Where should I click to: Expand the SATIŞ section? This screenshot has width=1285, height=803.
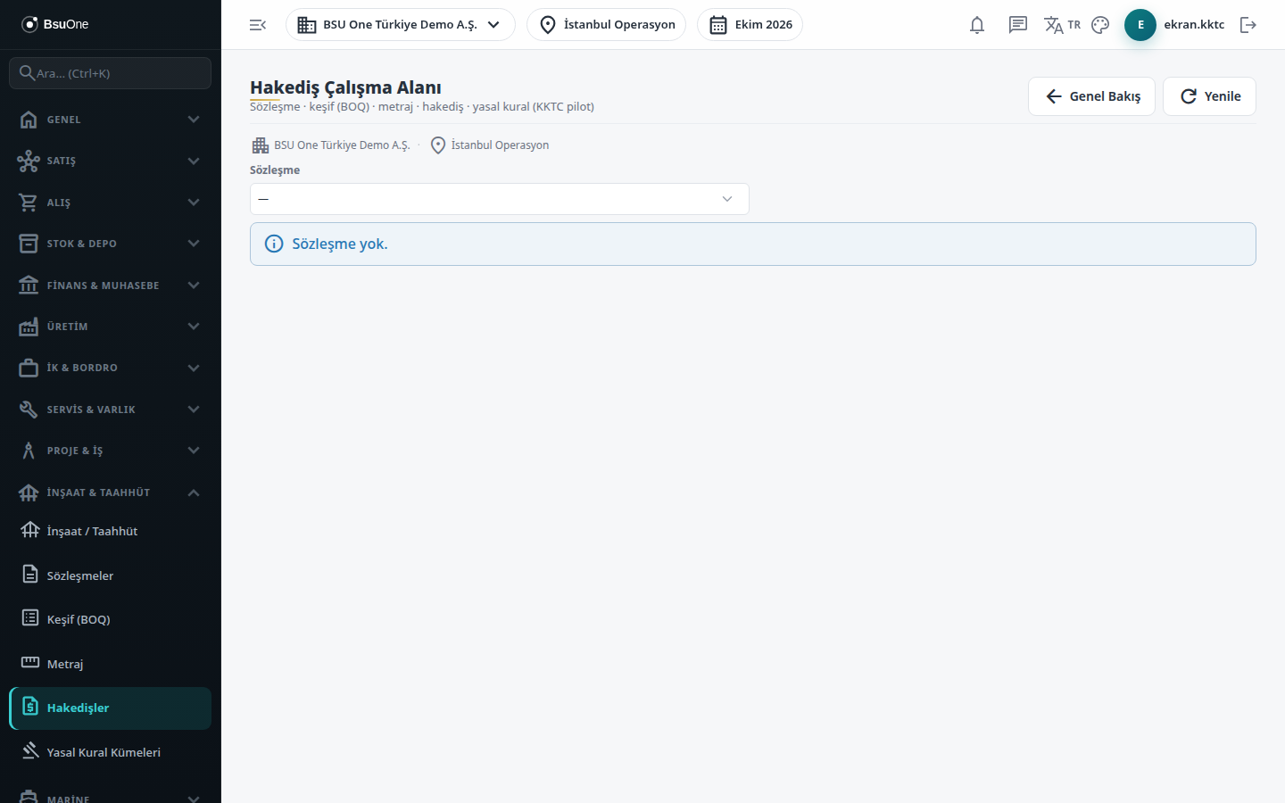(111, 161)
